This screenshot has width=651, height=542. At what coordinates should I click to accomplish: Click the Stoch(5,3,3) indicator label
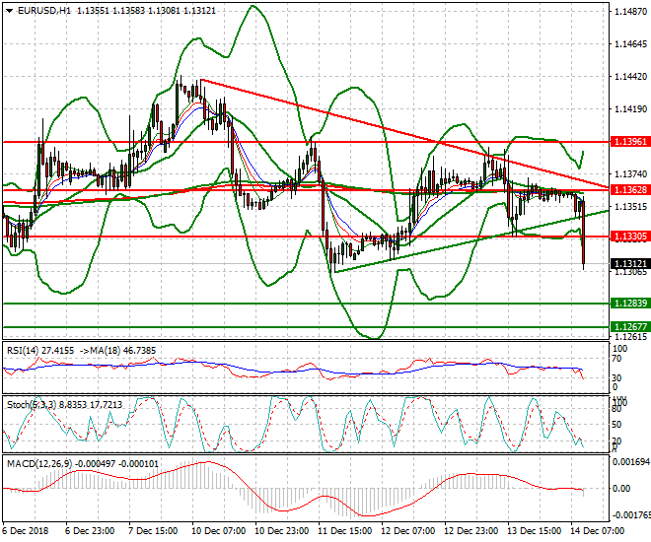32,403
